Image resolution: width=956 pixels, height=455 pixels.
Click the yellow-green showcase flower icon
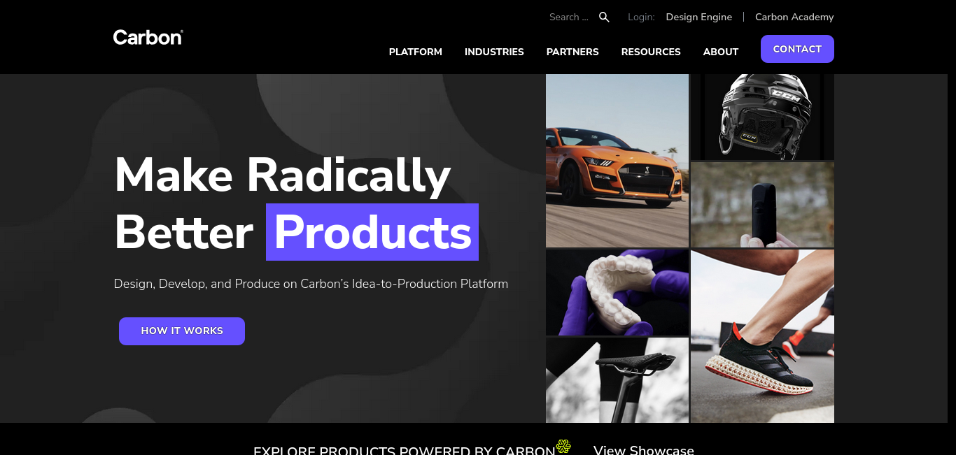[x=563, y=446]
